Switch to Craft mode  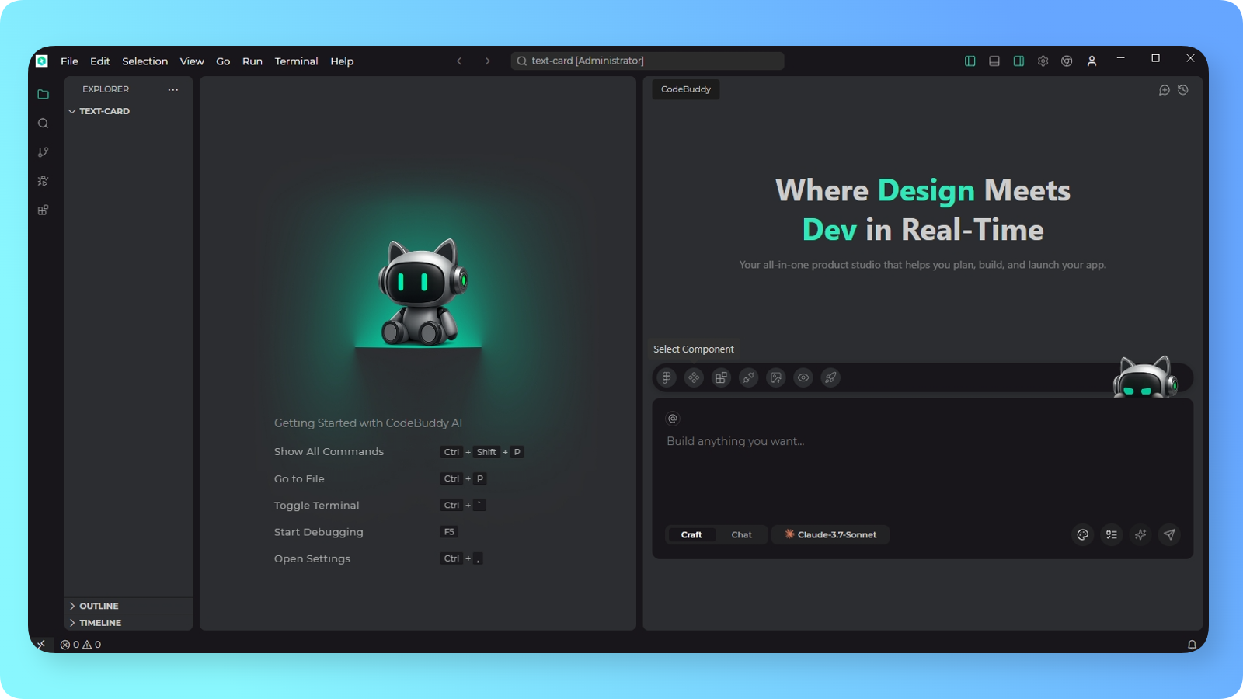pos(691,534)
